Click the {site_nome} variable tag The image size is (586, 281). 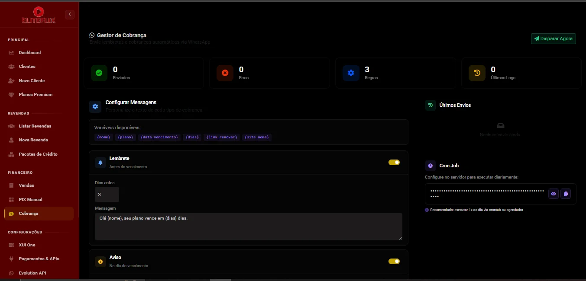[x=257, y=137]
